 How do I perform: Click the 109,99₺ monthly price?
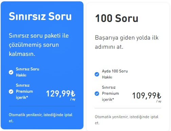(x=147, y=96)
